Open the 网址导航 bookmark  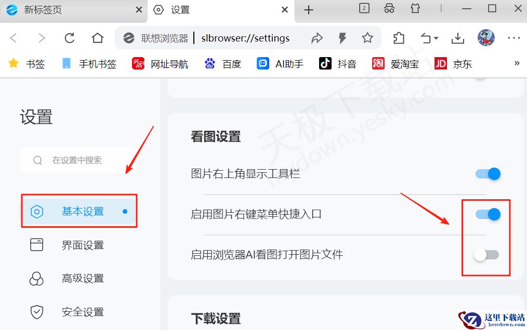coord(160,63)
